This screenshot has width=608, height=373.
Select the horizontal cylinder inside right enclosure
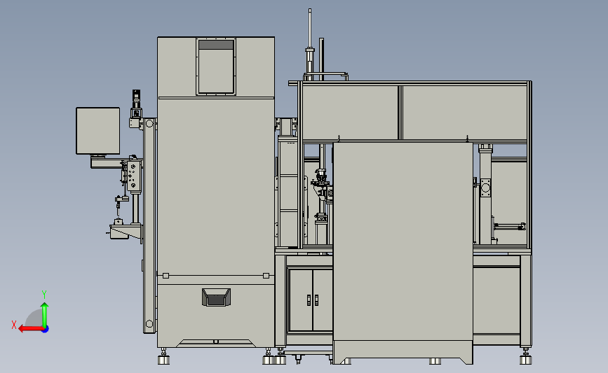(509, 226)
